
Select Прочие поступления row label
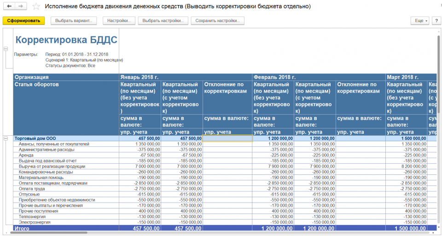pyautogui.click(x=38, y=211)
